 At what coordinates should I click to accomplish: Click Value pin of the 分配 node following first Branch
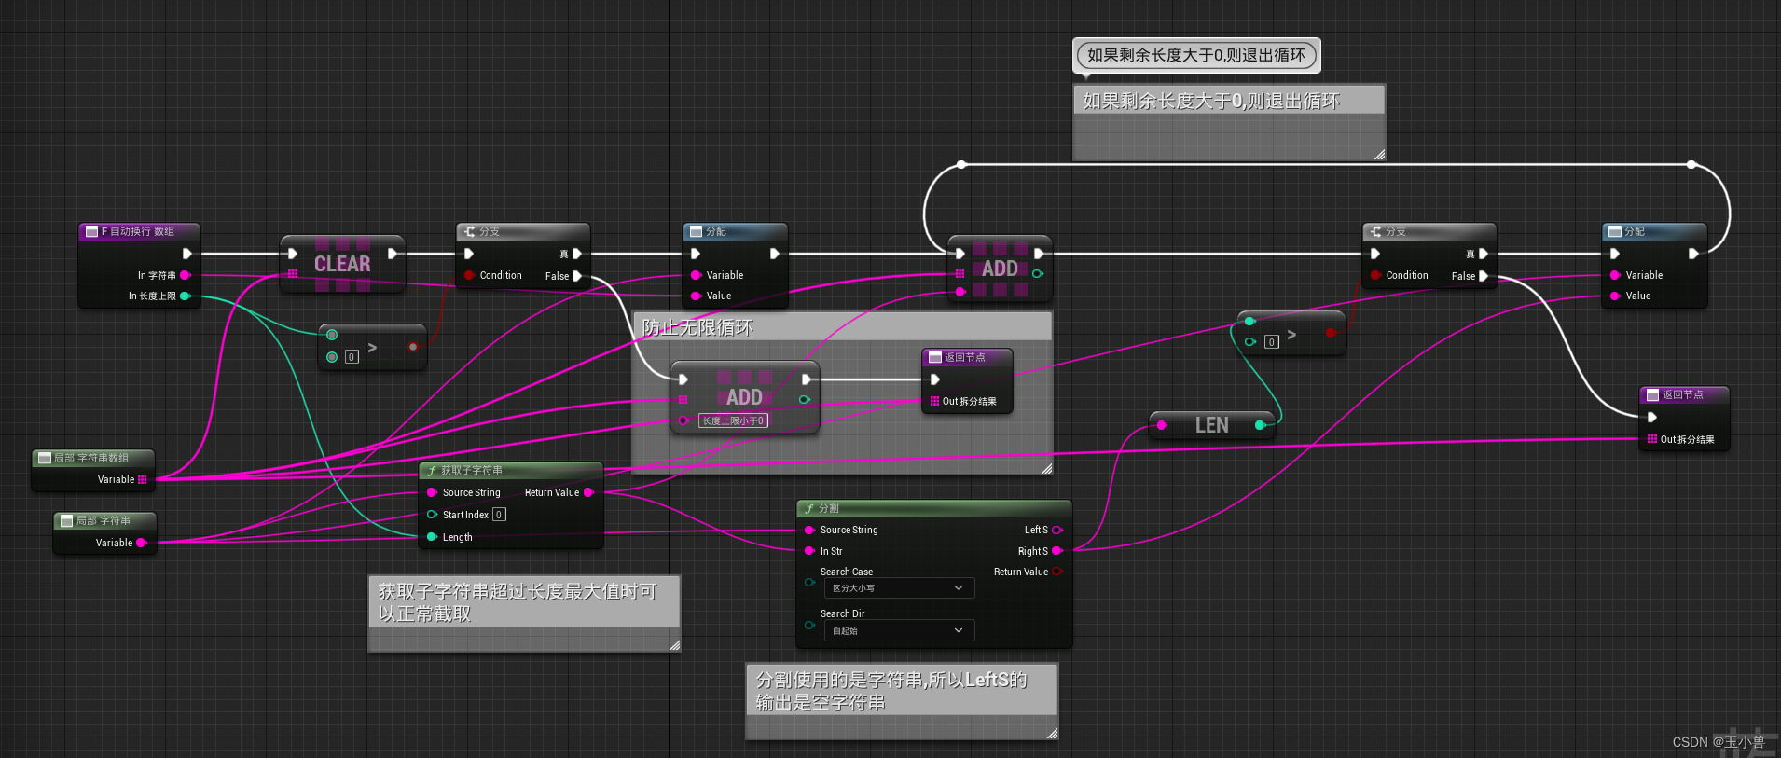point(696,296)
